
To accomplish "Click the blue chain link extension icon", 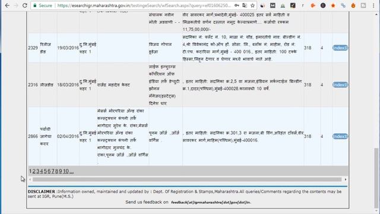I will coord(343,5).
